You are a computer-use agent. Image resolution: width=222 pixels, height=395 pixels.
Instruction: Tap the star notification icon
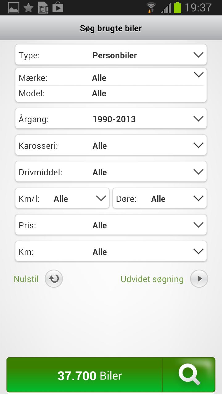pos(28,8)
